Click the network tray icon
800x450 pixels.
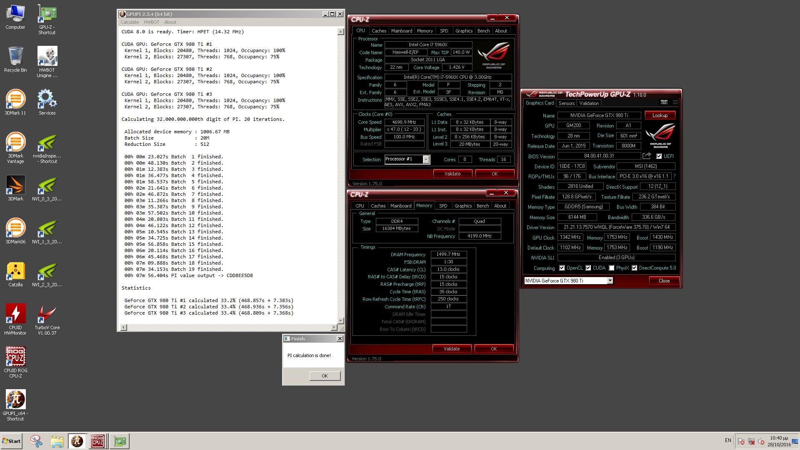coord(751,441)
